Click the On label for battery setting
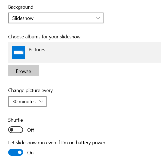This screenshot has height=159, width=164. click(x=30, y=153)
